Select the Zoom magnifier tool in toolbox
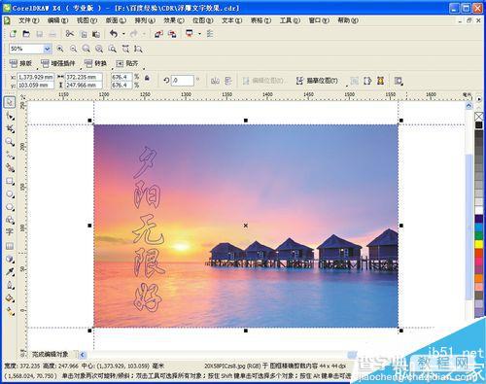The width and height of the screenshot is (486, 384). point(10,142)
